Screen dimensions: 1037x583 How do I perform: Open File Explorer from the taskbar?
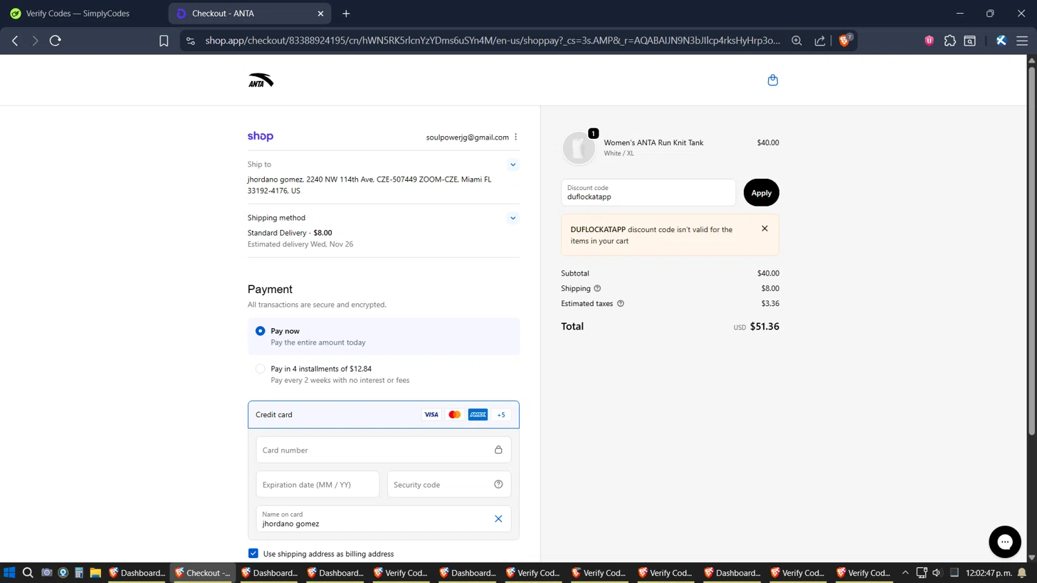[95, 573]
